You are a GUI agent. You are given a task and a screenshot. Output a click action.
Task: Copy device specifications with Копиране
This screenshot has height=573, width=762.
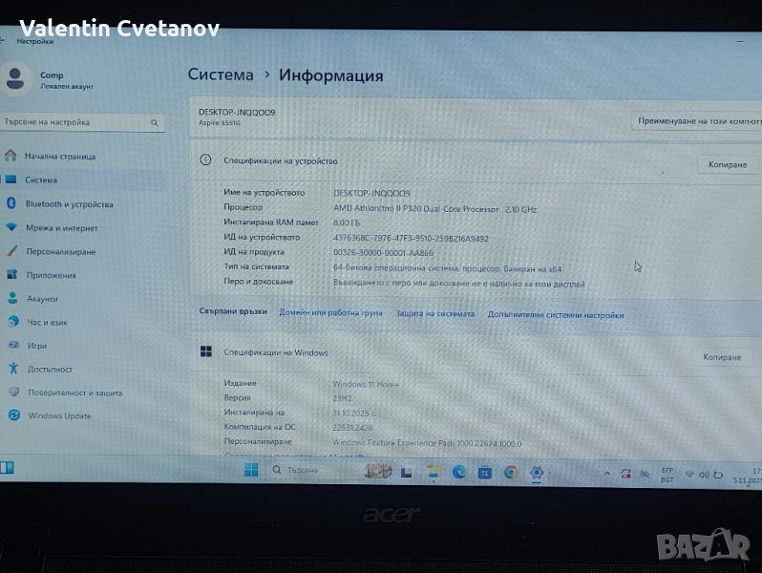pos(727,164)
